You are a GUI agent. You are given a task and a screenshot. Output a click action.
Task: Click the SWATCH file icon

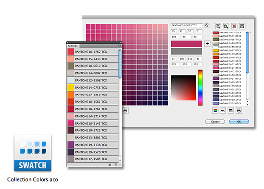pos(33,153)
